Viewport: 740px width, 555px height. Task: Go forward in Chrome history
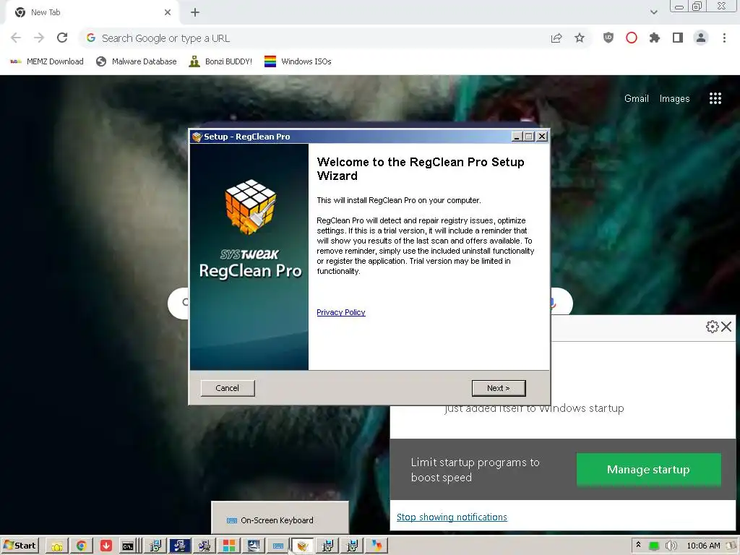(39, 38)
